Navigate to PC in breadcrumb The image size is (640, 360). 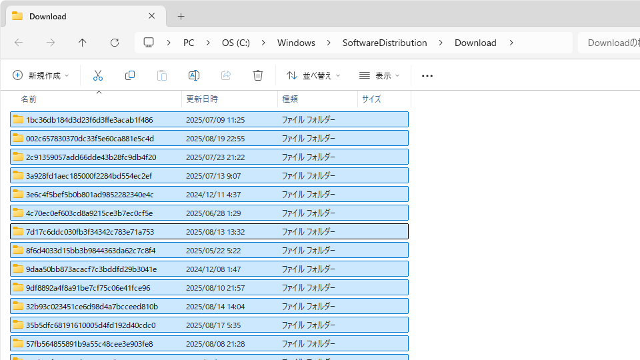189,43
